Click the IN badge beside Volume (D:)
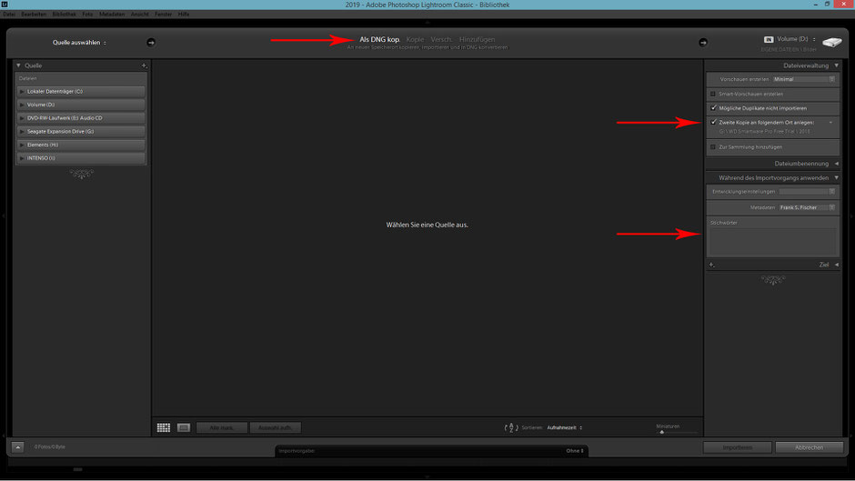This screenshot has height=481, width=855. (769, 39)
